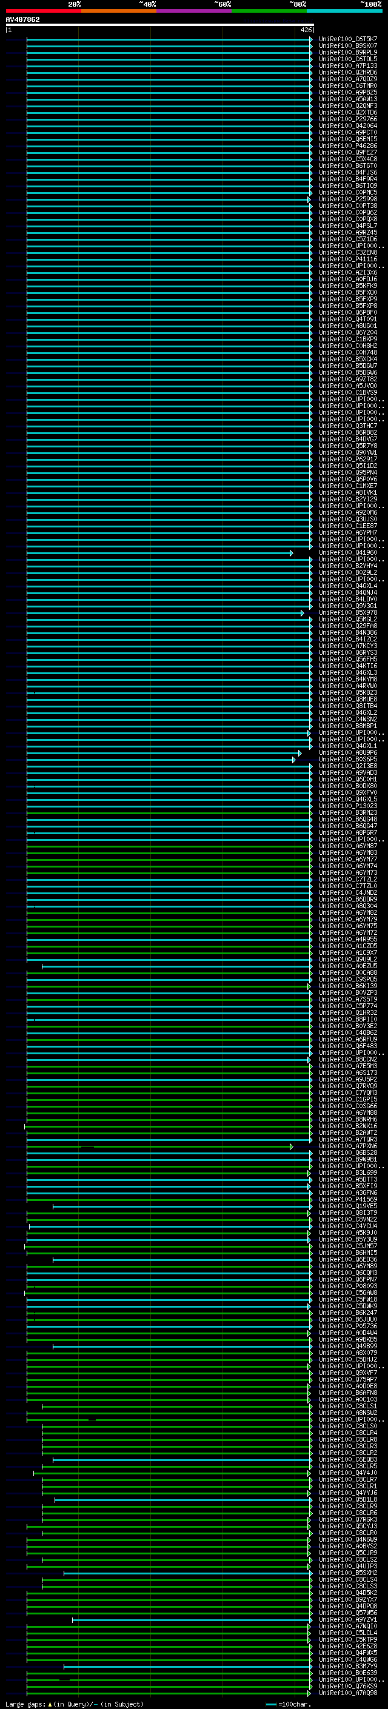
Task: Select the UniRef100_A7QDZ9 label
Action: (348, 79)
